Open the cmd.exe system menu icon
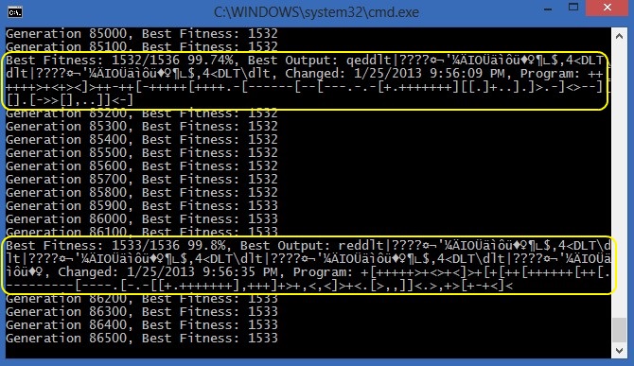This screenshot has width=634, height=366. pyautogui.click(x=15, y=12)
